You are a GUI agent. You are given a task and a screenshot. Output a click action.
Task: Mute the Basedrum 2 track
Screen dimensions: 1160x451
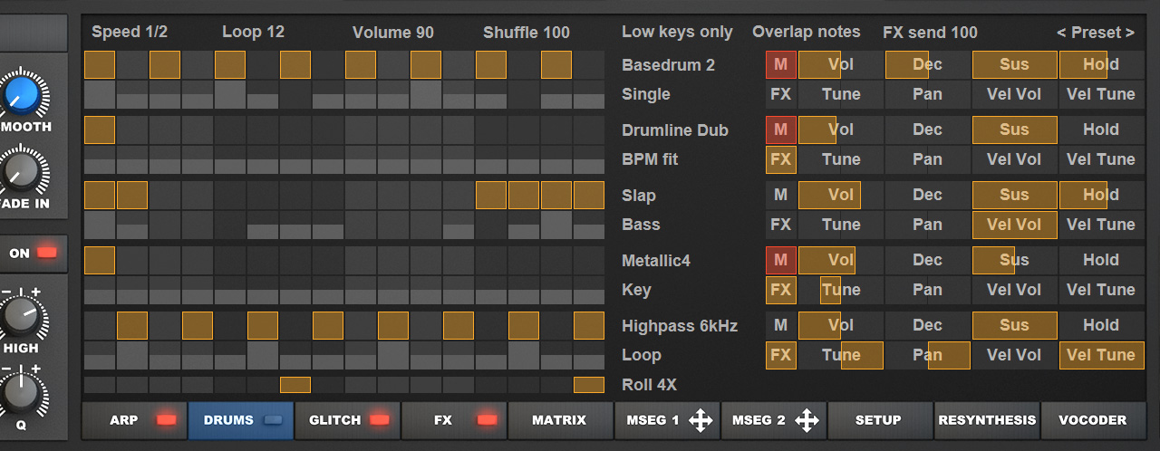(x=780, y=65)
